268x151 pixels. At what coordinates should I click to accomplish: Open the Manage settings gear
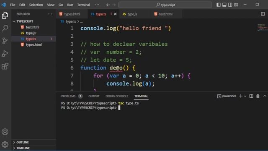(5, 144)
